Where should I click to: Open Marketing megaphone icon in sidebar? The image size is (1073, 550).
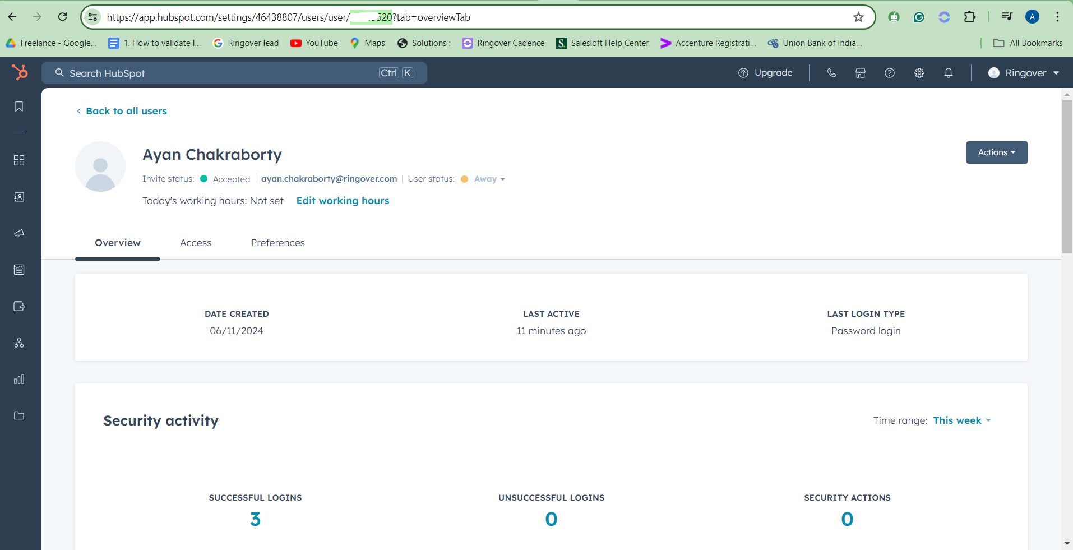[19, 233]
